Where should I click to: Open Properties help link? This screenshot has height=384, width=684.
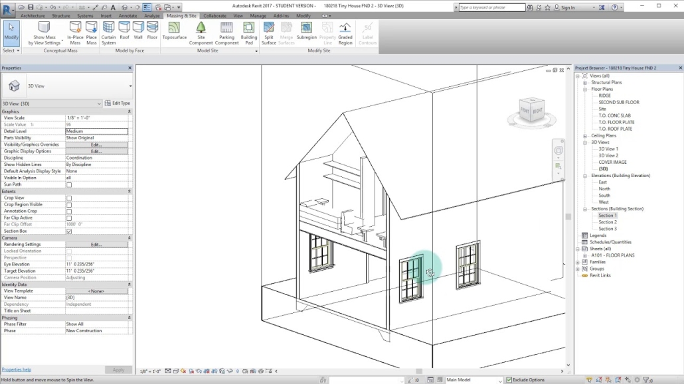point(17,369)
